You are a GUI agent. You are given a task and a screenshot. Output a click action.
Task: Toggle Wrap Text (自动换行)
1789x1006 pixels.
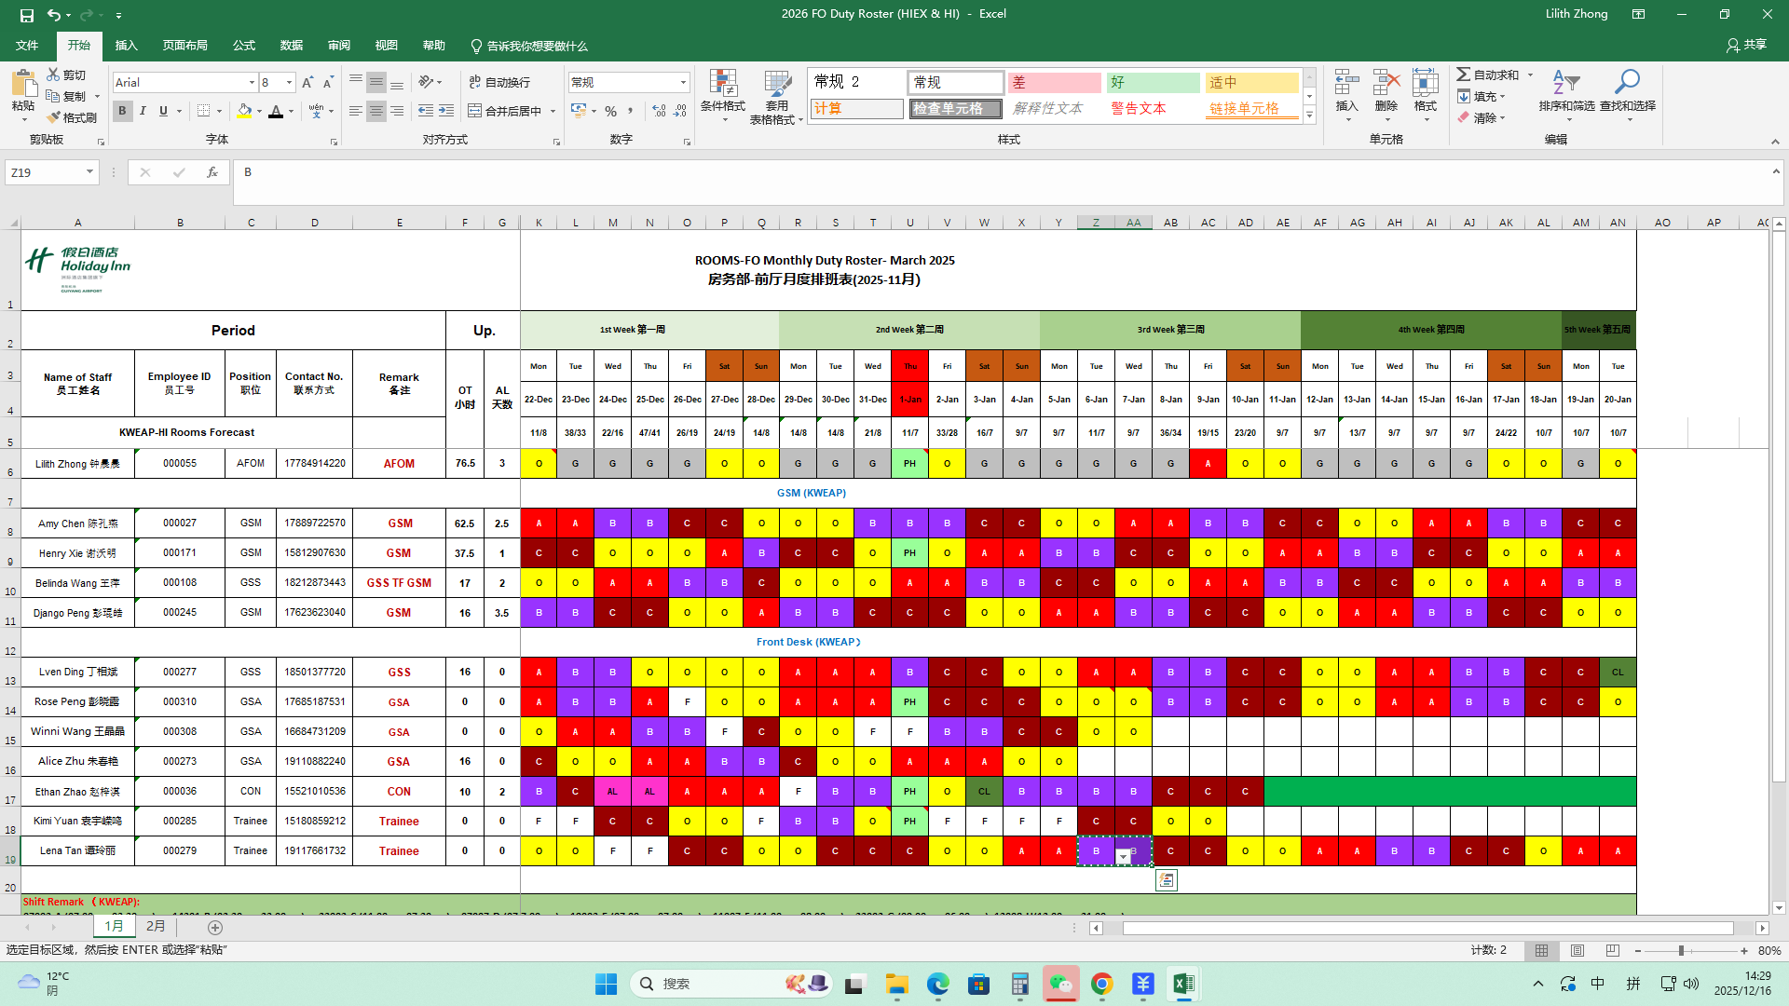tap(500, 82)
